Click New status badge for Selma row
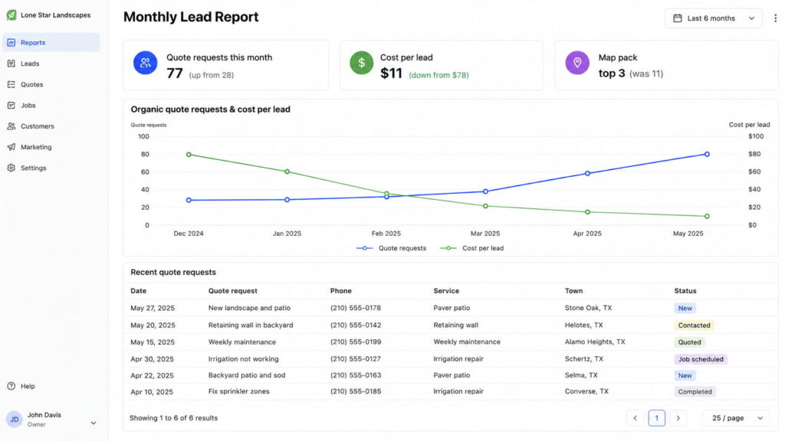The image size is (785, 441). pos(685,375)
